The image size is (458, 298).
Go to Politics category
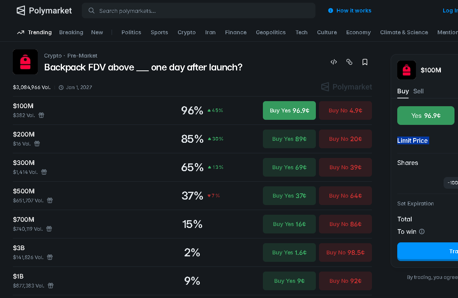(x=131, y=32)
